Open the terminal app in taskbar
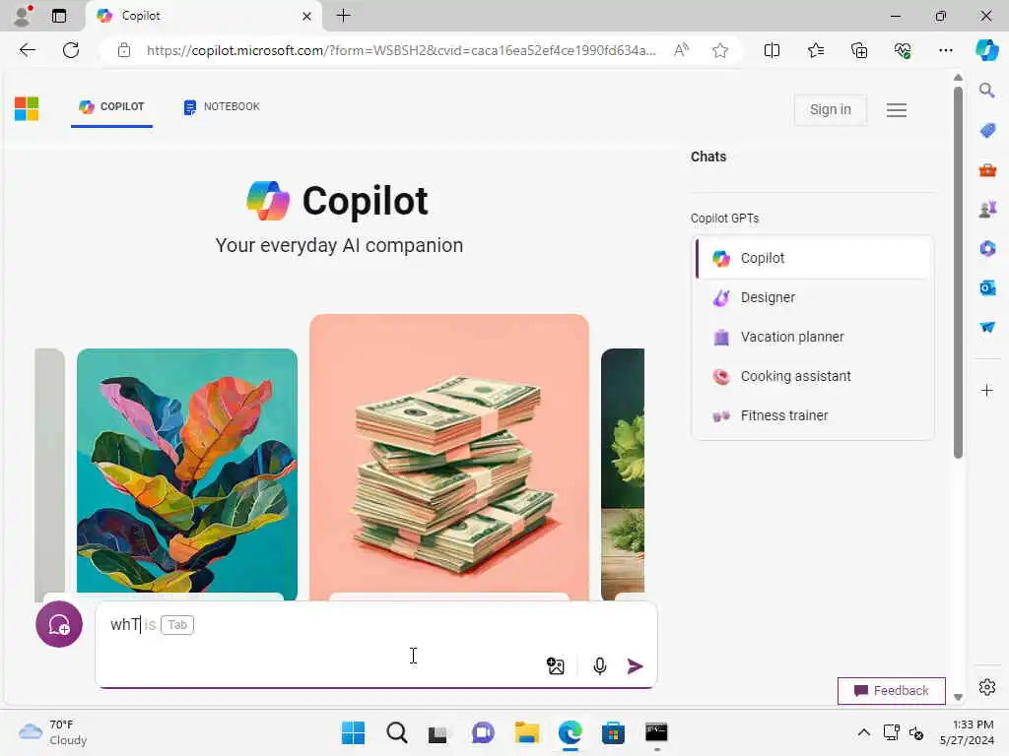This screenshot has height=756, width=1009. point(656,732)
